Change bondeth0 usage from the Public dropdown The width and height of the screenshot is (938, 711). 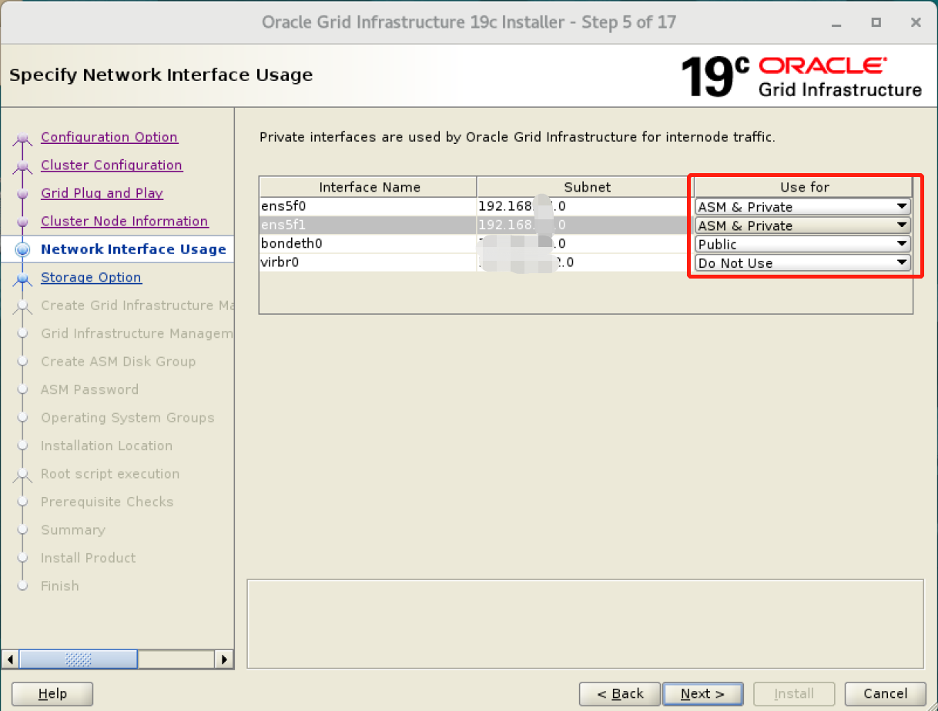803,244
